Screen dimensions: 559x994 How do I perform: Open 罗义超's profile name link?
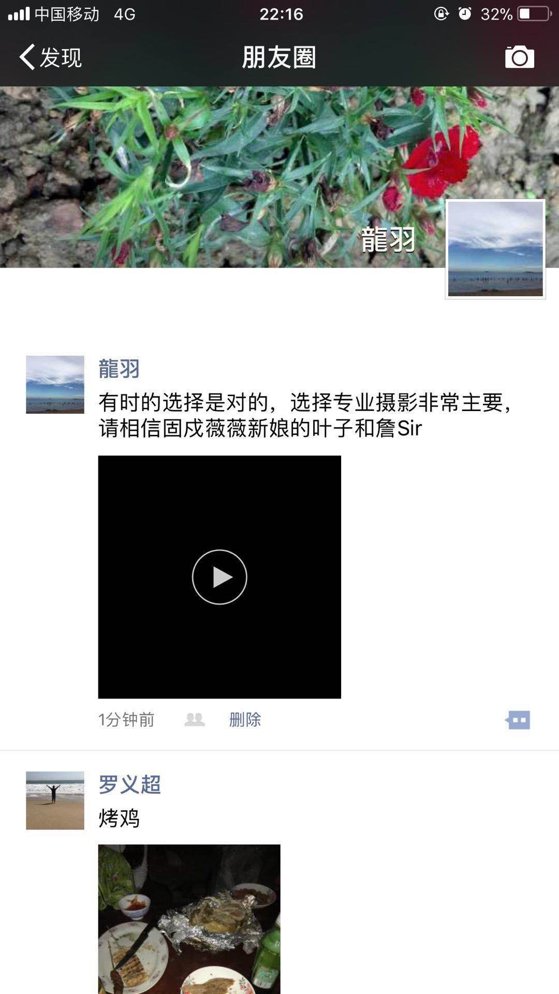coord(129,784)
